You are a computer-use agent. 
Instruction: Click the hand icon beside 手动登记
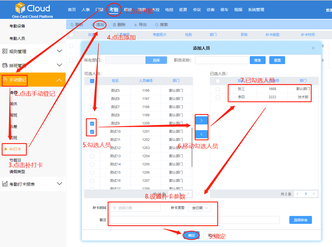[x=5, y=80]
